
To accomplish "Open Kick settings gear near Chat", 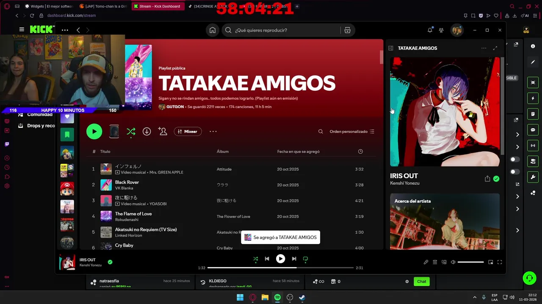I will 407,282.
